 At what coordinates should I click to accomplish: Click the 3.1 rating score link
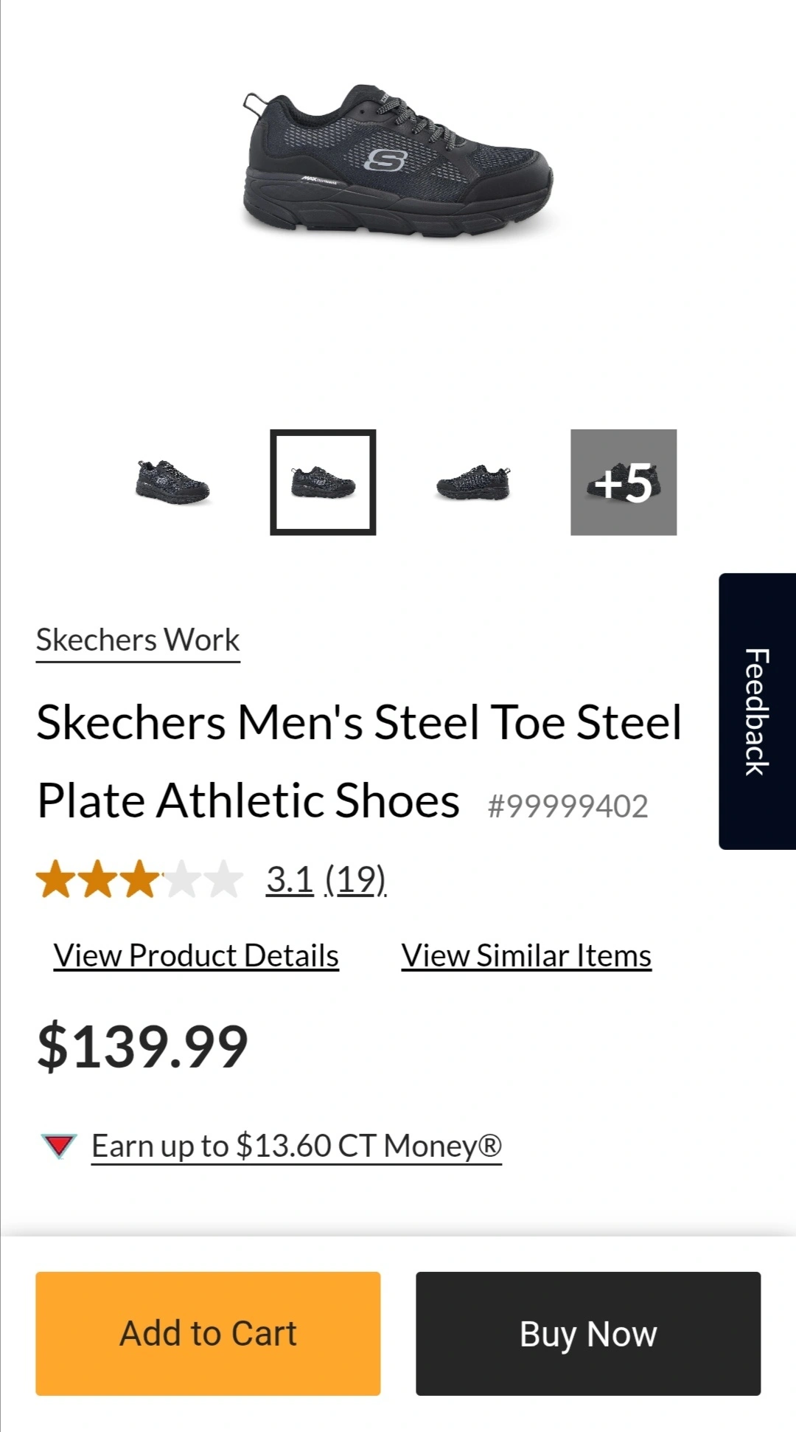[x=290, y=879]
